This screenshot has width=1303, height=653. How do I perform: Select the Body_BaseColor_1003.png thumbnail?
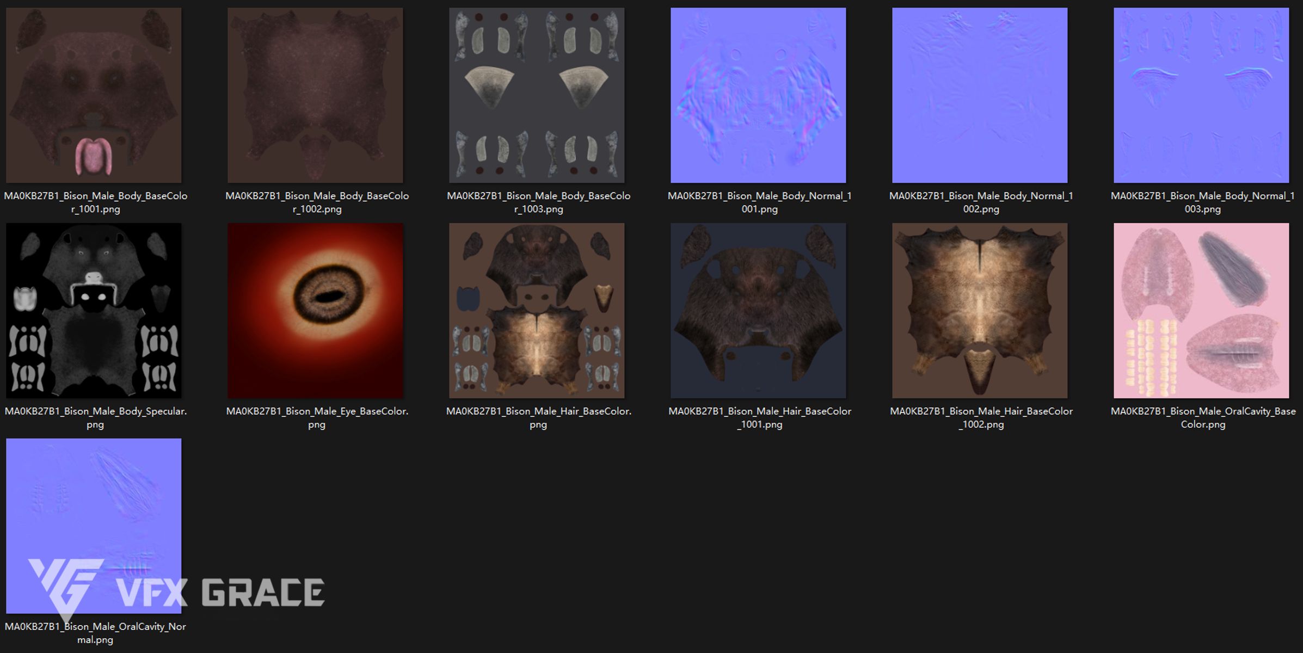click(x=537, y=95)
